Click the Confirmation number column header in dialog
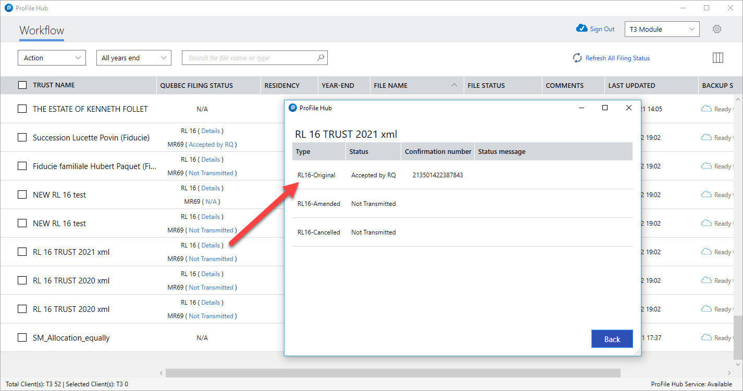This screenshot has height=391, width=743. (438, 152)
